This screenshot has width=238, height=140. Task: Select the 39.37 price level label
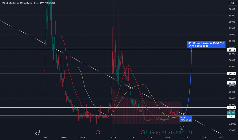[231, 74]
